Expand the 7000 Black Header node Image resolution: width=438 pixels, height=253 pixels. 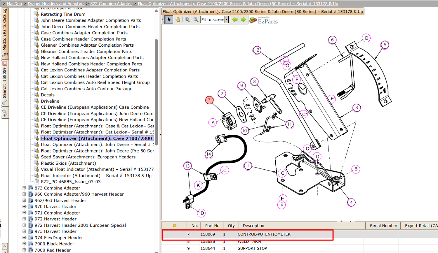pyautogui.click(x=24, y=244)
